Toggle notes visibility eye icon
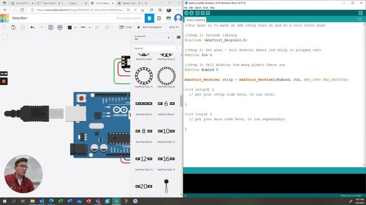 [x=59, y=27]
